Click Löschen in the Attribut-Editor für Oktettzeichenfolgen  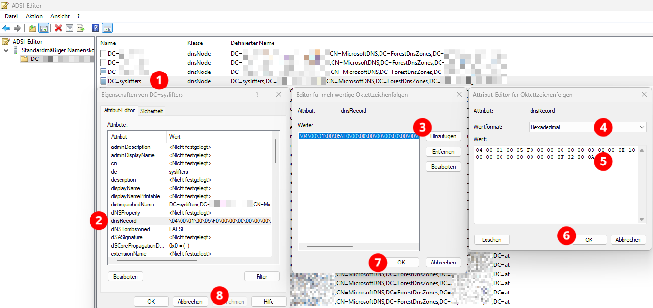click(x=492, y=239)
